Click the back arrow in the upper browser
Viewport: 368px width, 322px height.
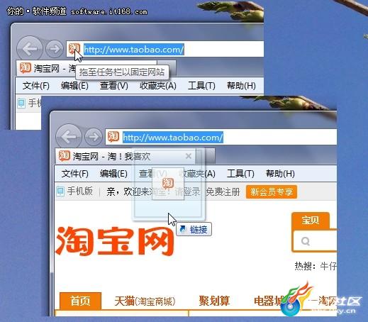coord(30,49)
